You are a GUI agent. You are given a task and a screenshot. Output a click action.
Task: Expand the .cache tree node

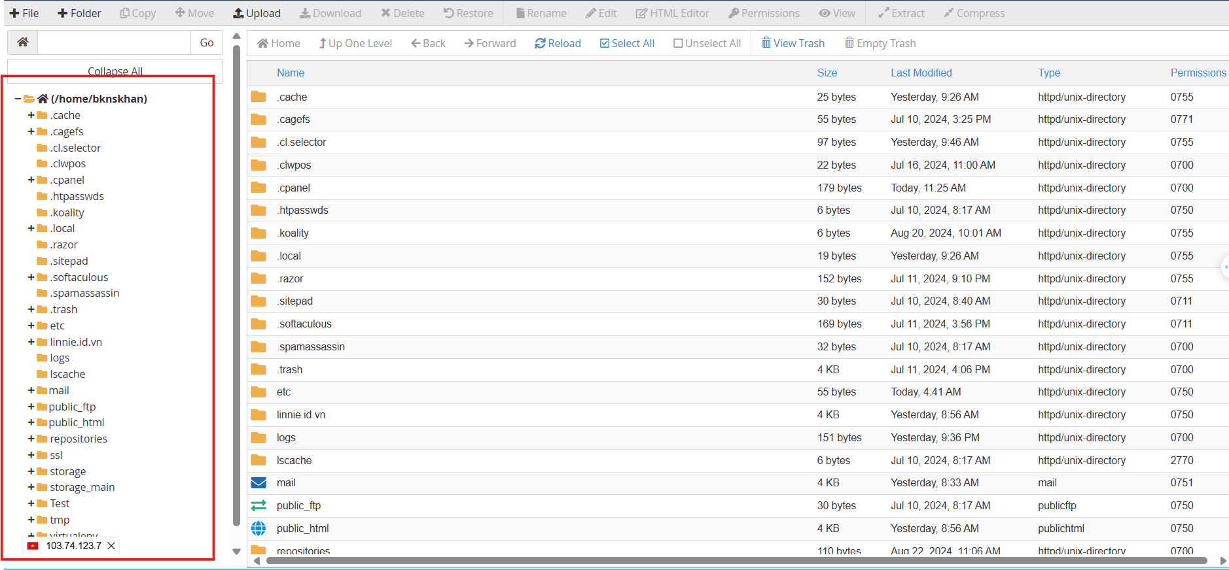point(31,115)
